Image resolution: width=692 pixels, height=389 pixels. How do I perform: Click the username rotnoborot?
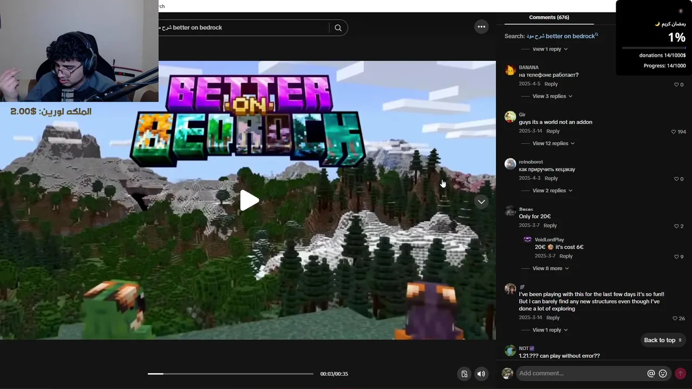(x=531, y=162)
